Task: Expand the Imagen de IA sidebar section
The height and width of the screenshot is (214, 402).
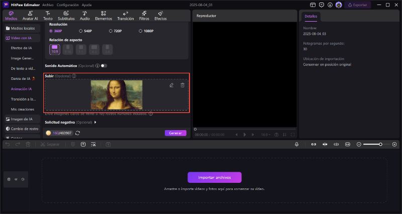Action: click(x=22, y=119)
